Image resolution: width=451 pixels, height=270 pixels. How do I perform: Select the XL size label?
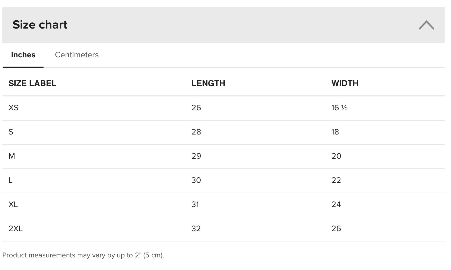[13, 204]
